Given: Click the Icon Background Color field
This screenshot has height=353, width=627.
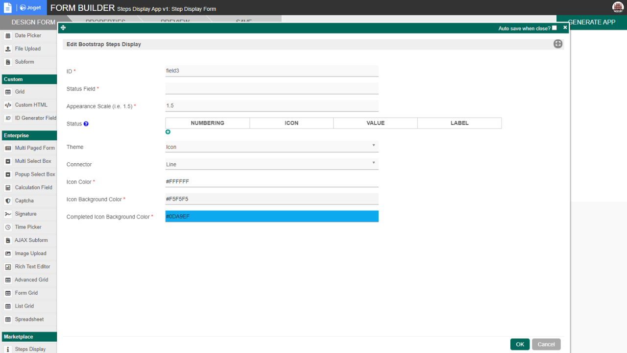Looking at the screenshot, I should pyautogui.click(x=272, y=199).
